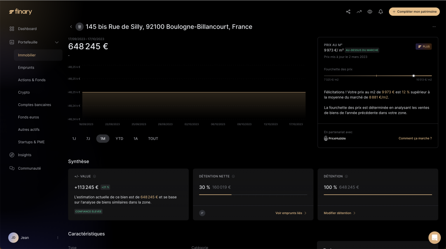Select the 1J time range
The image size is (446, 249).
coord(74,139)
